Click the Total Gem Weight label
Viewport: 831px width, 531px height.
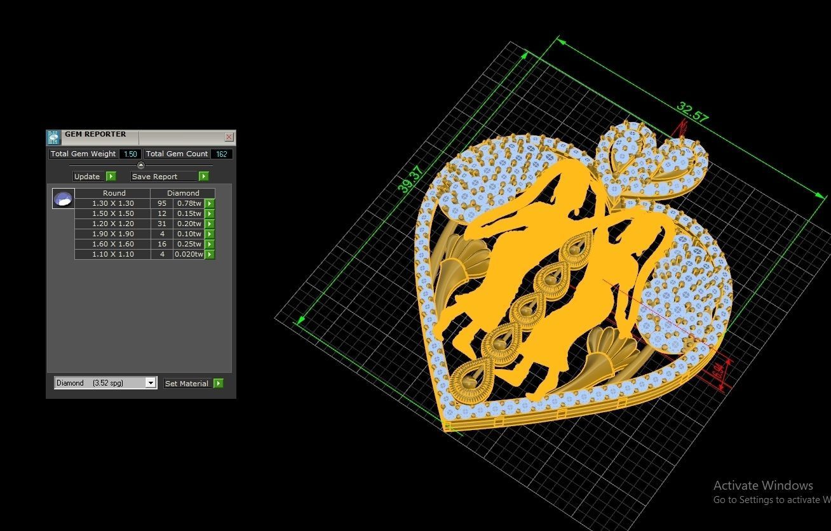coord(83,154)
